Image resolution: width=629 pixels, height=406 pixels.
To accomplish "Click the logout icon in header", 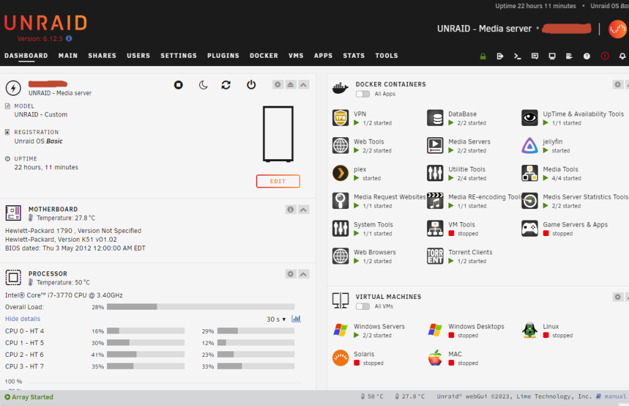I will [x=500, y=56].
